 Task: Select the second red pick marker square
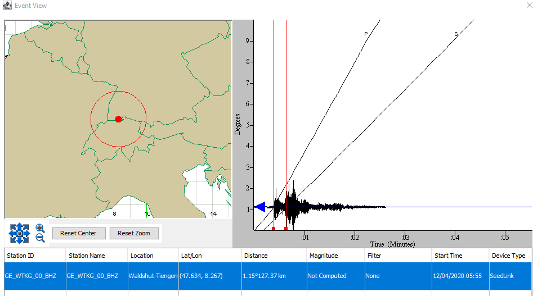tap(286, 229)
